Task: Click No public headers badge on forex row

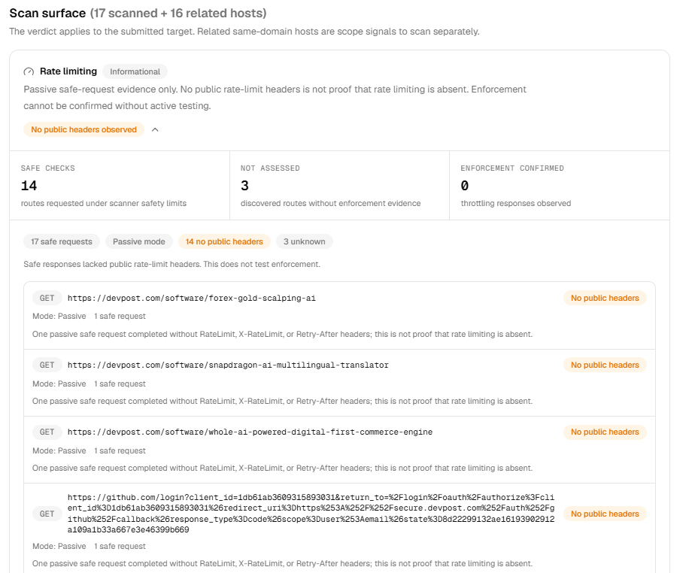Action: coord(605,299)
